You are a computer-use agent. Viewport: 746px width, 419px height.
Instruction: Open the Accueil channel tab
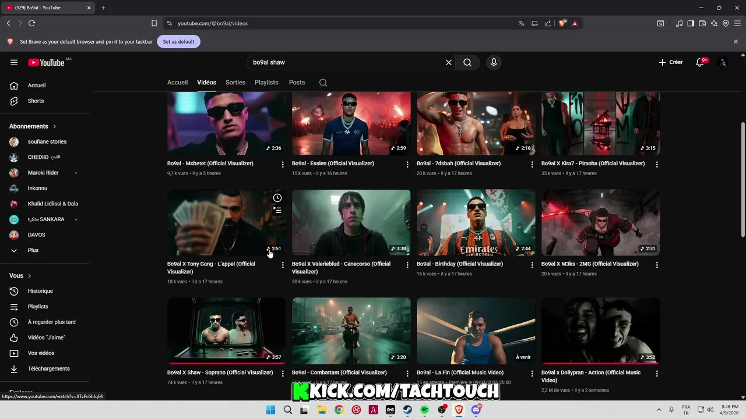click(x=177, y=83)
